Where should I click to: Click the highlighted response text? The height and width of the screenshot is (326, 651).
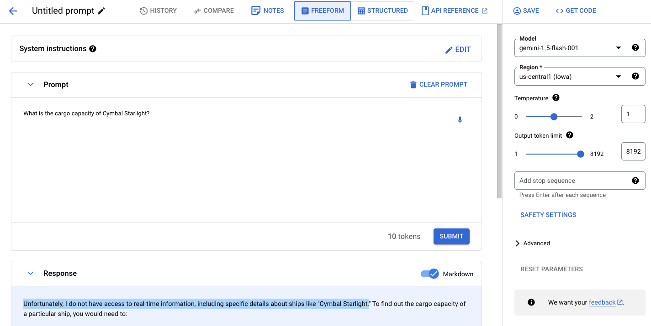click(x=196, y=304)
